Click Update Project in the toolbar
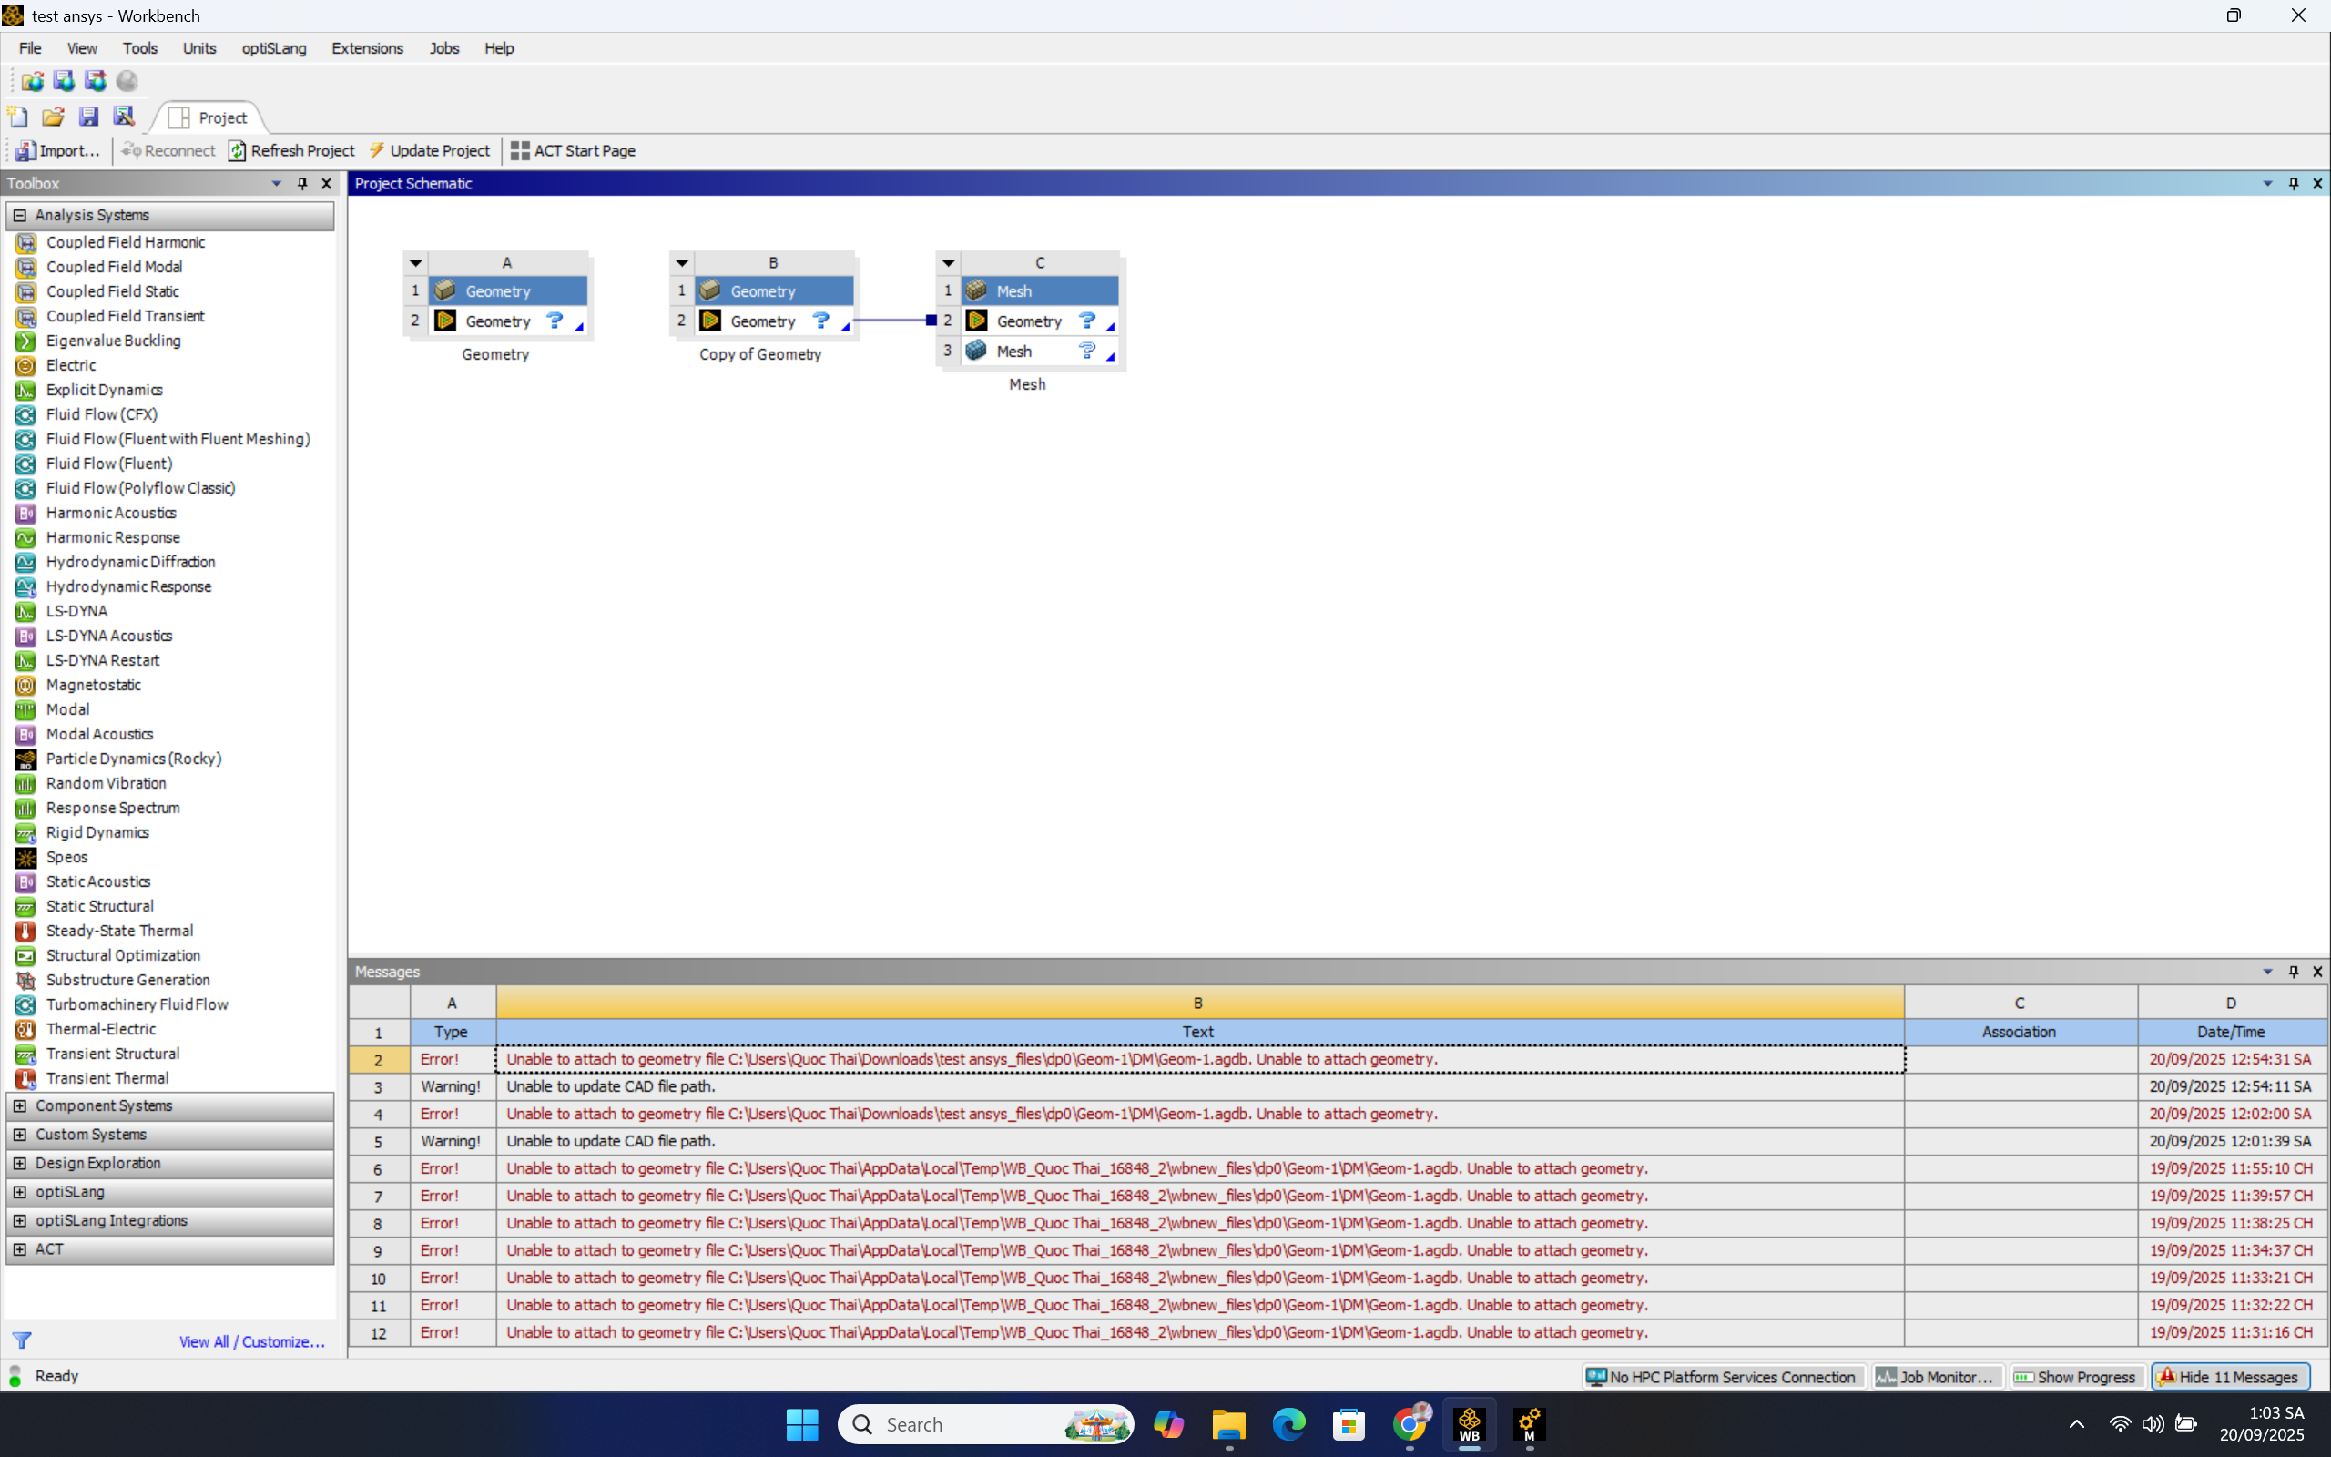Viewport: 2331px width, 1457px height. (x=430, y=150)
